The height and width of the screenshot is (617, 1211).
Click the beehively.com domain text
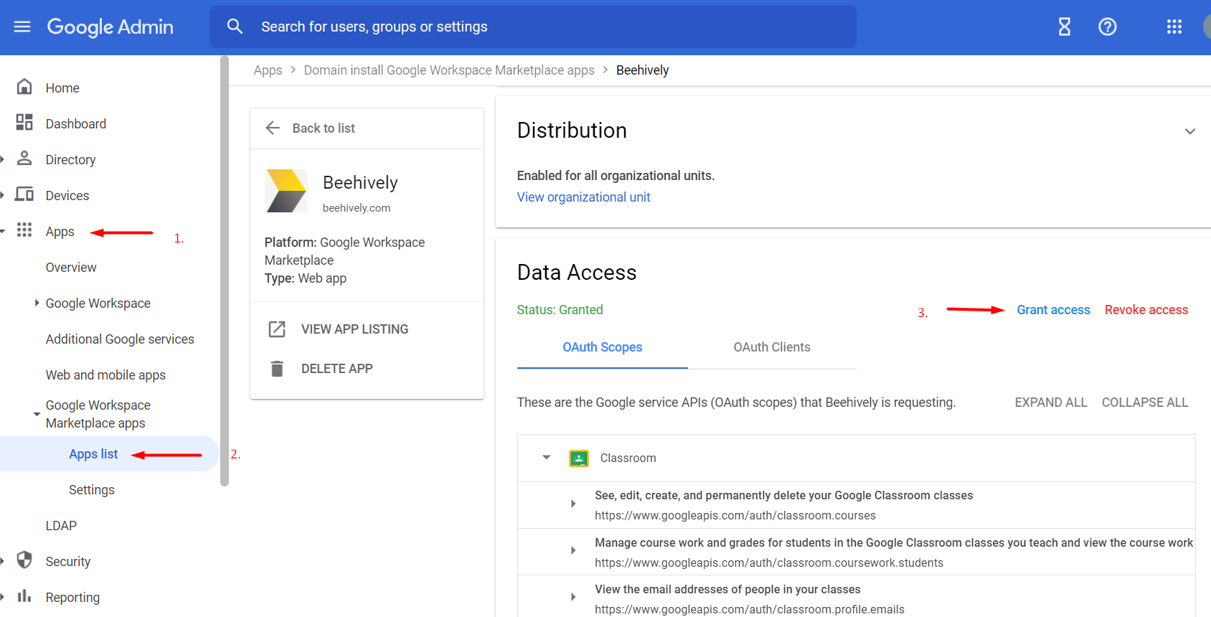pyautogui.click(x=357, y=208)
